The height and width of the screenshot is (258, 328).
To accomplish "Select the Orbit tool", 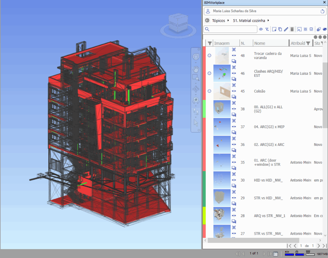I will (x=196, y=89).
